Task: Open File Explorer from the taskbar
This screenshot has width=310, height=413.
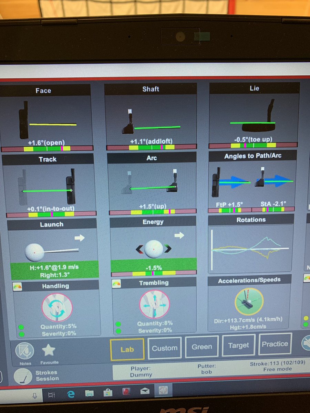Action: pyautogui.click(x=89, y=394)
